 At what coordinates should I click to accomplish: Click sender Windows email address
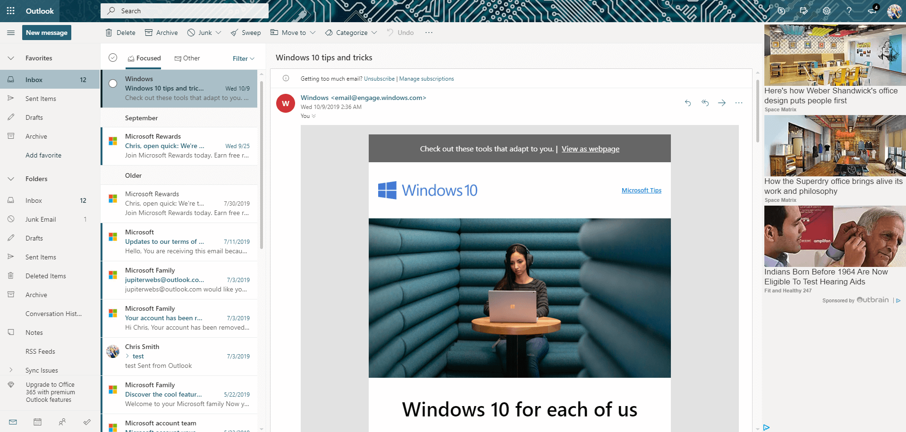tap(364, 98)
